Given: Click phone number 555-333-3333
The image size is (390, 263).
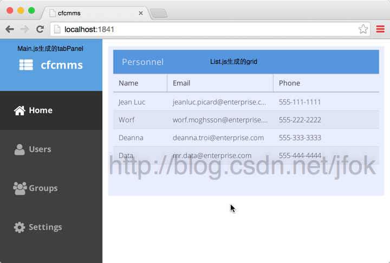Looking at the screenshot, I should 300,137.
